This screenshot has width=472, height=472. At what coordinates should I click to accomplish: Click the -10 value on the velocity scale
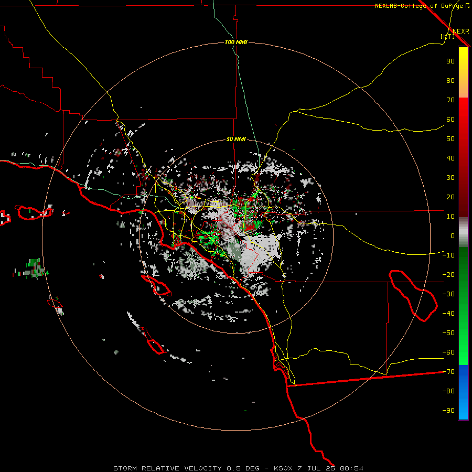click(448, 255)
